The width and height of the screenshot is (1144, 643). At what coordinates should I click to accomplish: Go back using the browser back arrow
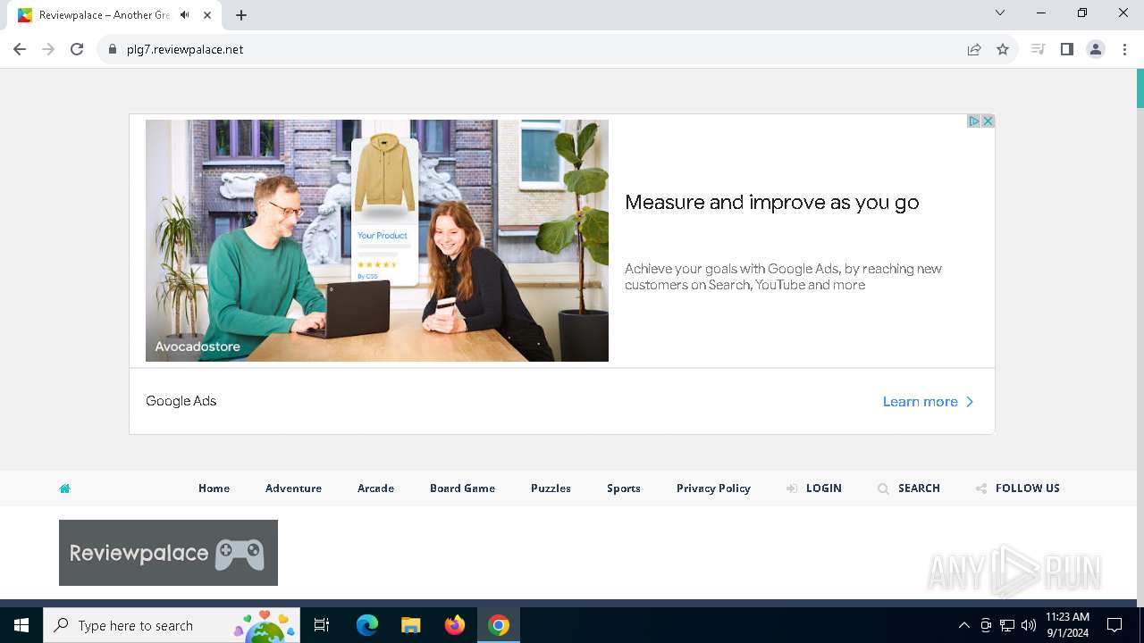(20, 49)
